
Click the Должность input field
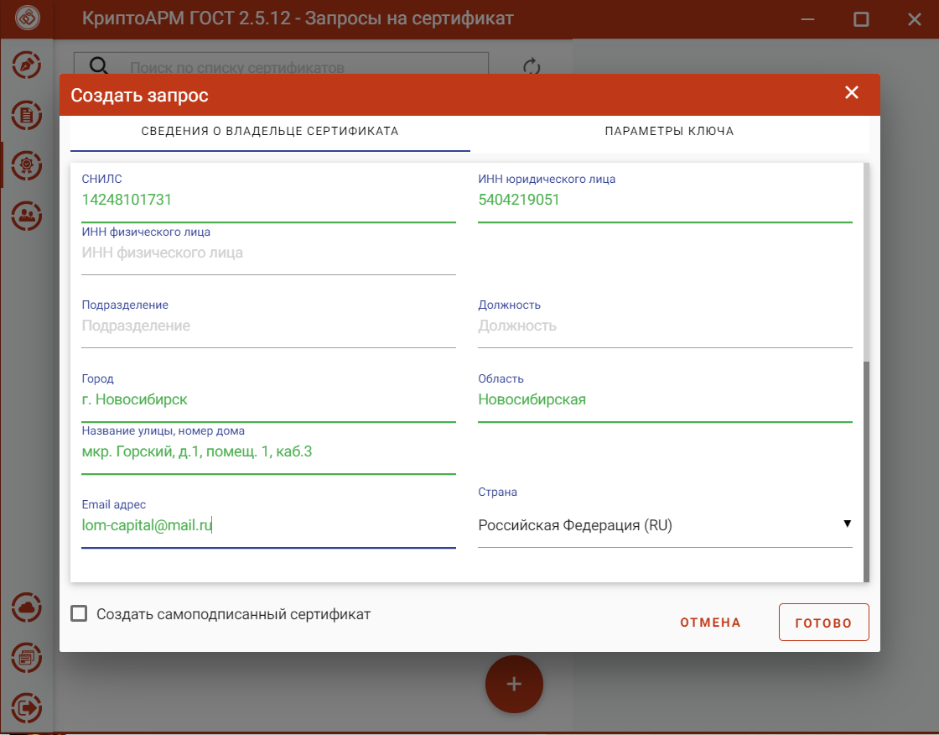coord(665,326)
